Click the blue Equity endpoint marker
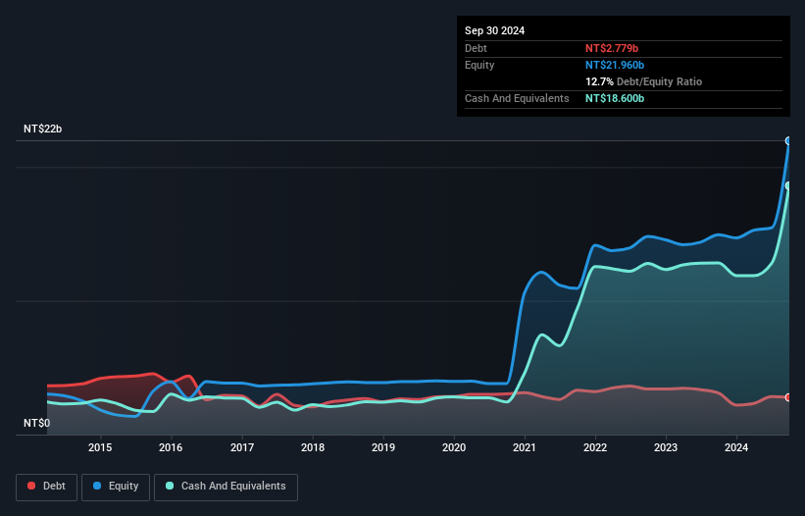 click(788, 140)
